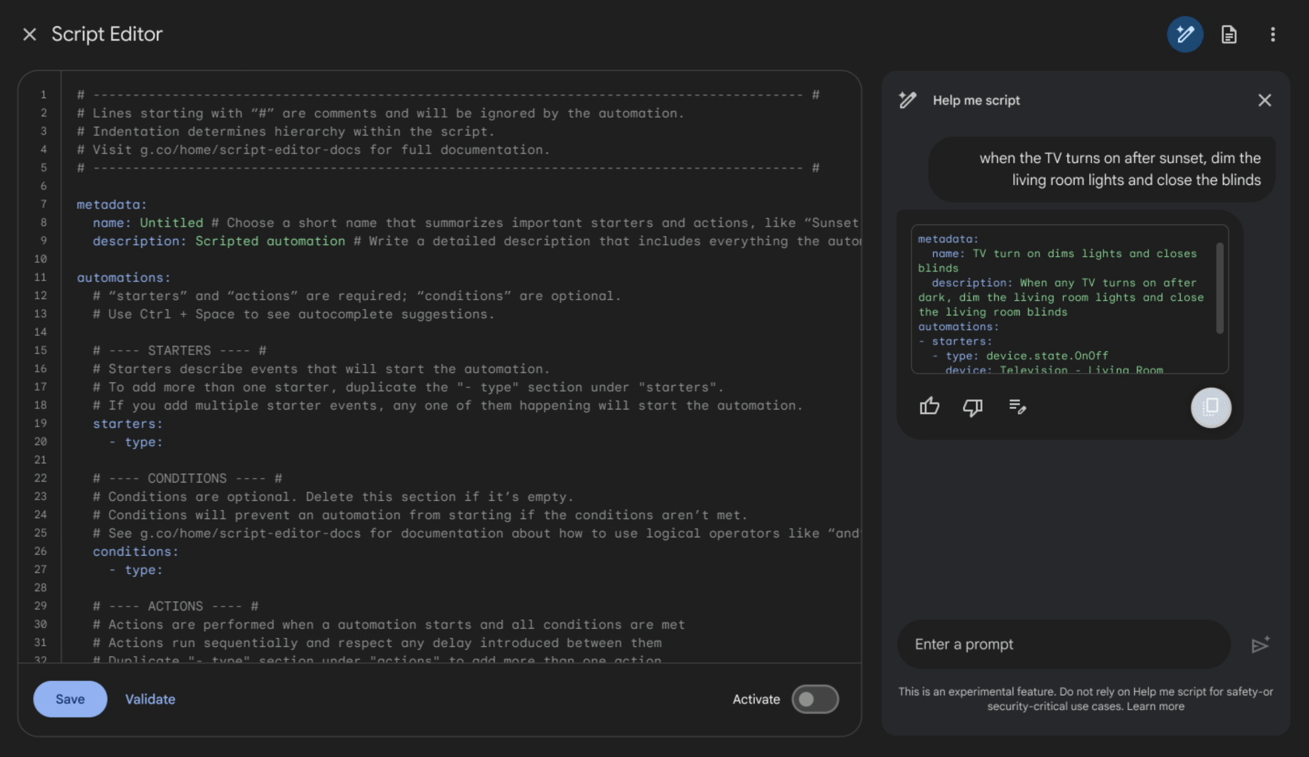The height and width of the screenshot is (757, 1309).
Task: Validate the script
Action: pos(150,699)
